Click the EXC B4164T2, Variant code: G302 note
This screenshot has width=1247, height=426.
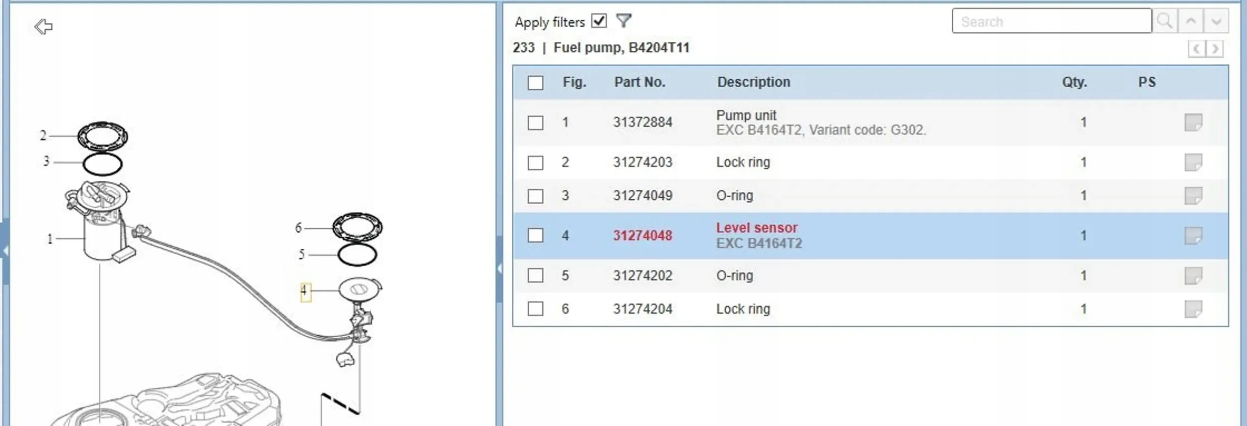point(821,130)
